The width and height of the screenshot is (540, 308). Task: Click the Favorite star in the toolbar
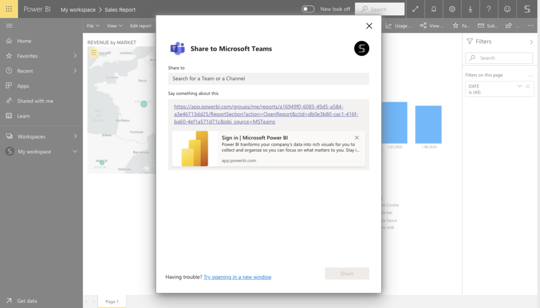click(x=461, y=25)
